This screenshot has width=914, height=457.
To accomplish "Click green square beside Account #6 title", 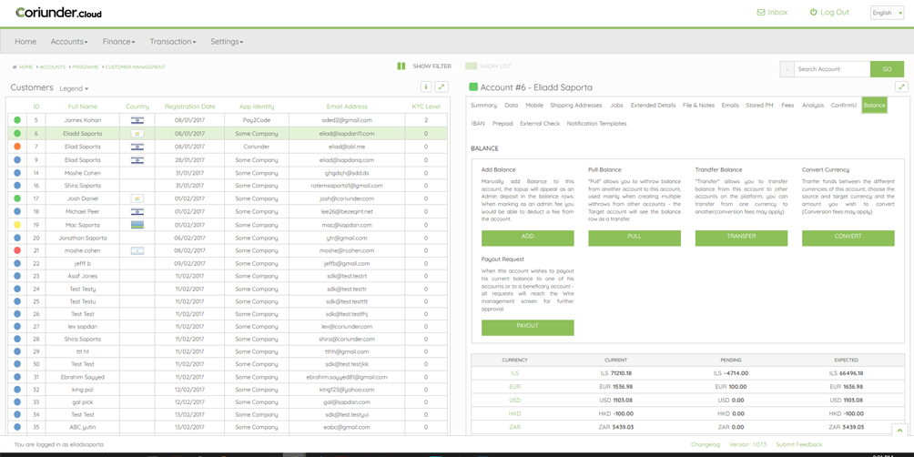I will 473,86.
